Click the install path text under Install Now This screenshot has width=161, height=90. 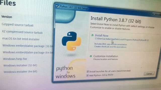pyautogui.click(x=122, y=39)
